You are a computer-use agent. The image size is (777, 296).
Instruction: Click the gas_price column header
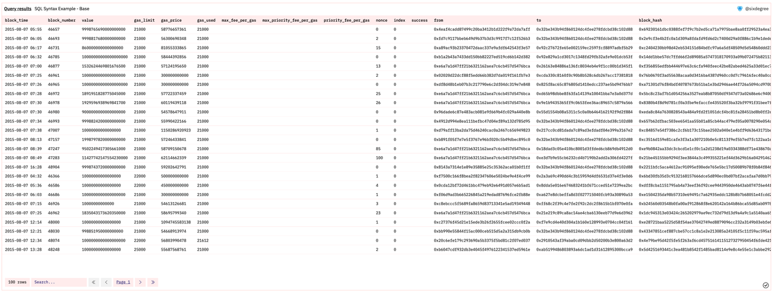[172, 20]
